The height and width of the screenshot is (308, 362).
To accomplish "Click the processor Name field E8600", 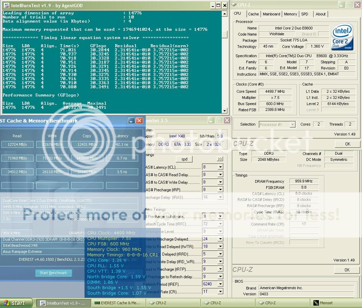I will [294, 28].
